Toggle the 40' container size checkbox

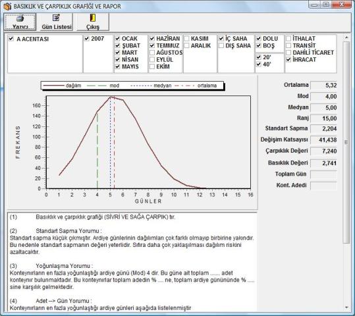click(259, 65)
